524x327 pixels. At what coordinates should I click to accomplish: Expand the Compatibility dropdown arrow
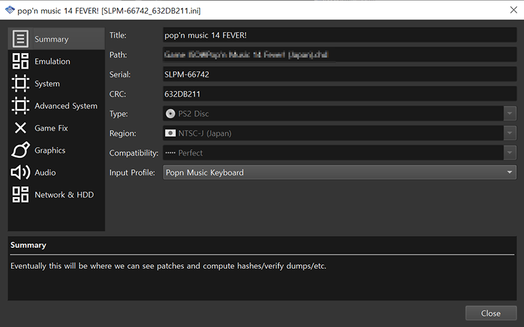click(x=510, y=153)
